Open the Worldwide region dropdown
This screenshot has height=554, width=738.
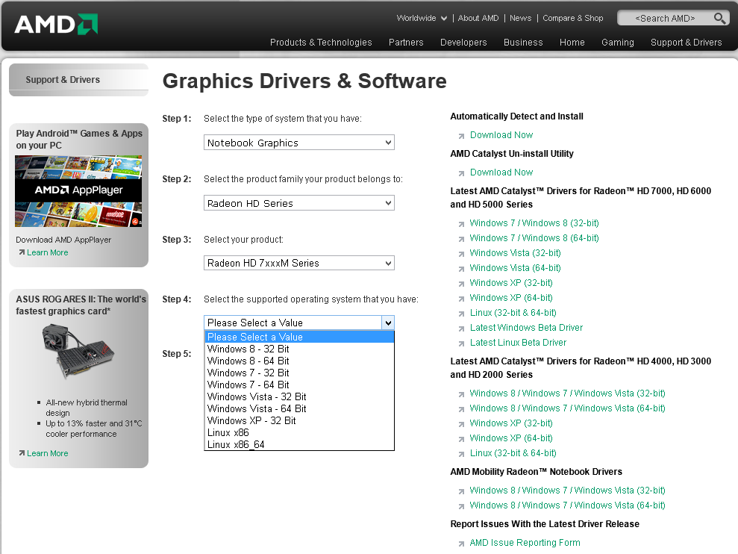(422, 19)
